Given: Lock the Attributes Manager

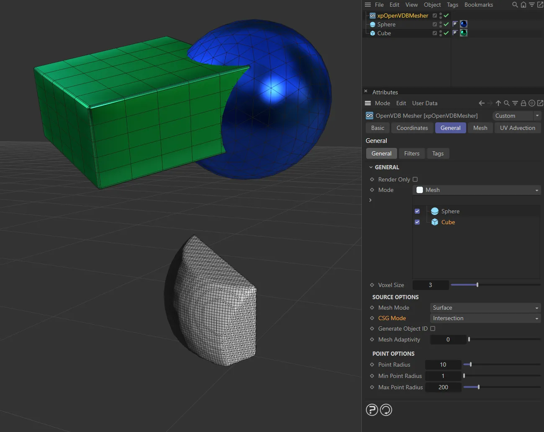Looking at the screenshot, I should [523, 103].
